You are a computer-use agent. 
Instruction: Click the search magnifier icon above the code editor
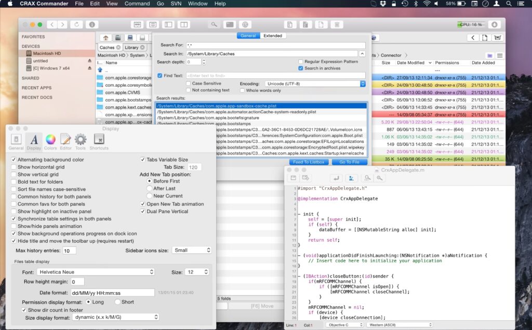point(367,178)
